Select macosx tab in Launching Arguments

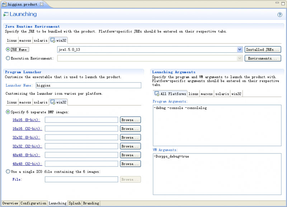pyautogui.click(x=207, y=94)
